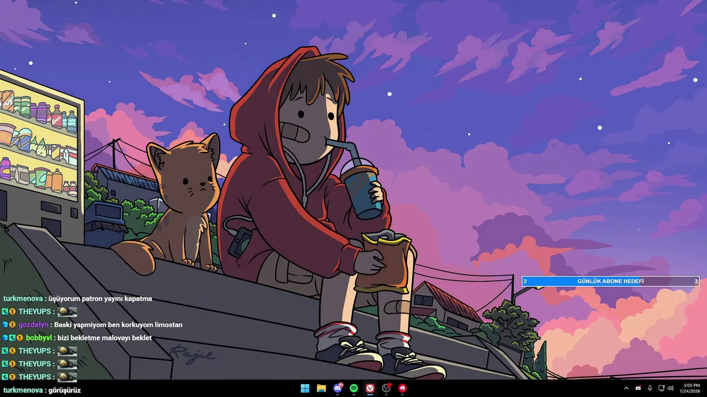Screen dimensions: 707x397
Task: Click the green arrow badge beside bobbyvl
Action: pyautogui.click(x=12, y=337)
